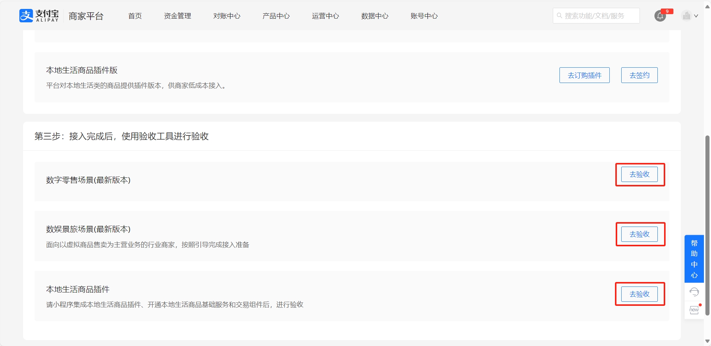The width and height of the screenshot is (711, 346).
Task: Expand the account dropdown arrow
Action: click(x=696, y=16)
